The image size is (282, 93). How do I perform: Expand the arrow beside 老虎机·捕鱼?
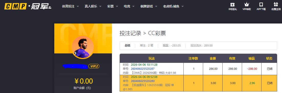pyautogui.click(x=183, y=6)
